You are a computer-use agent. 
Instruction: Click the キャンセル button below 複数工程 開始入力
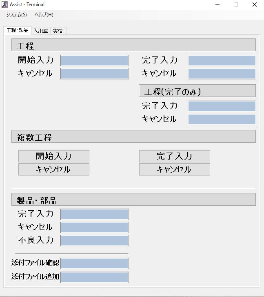coord(54,169)
